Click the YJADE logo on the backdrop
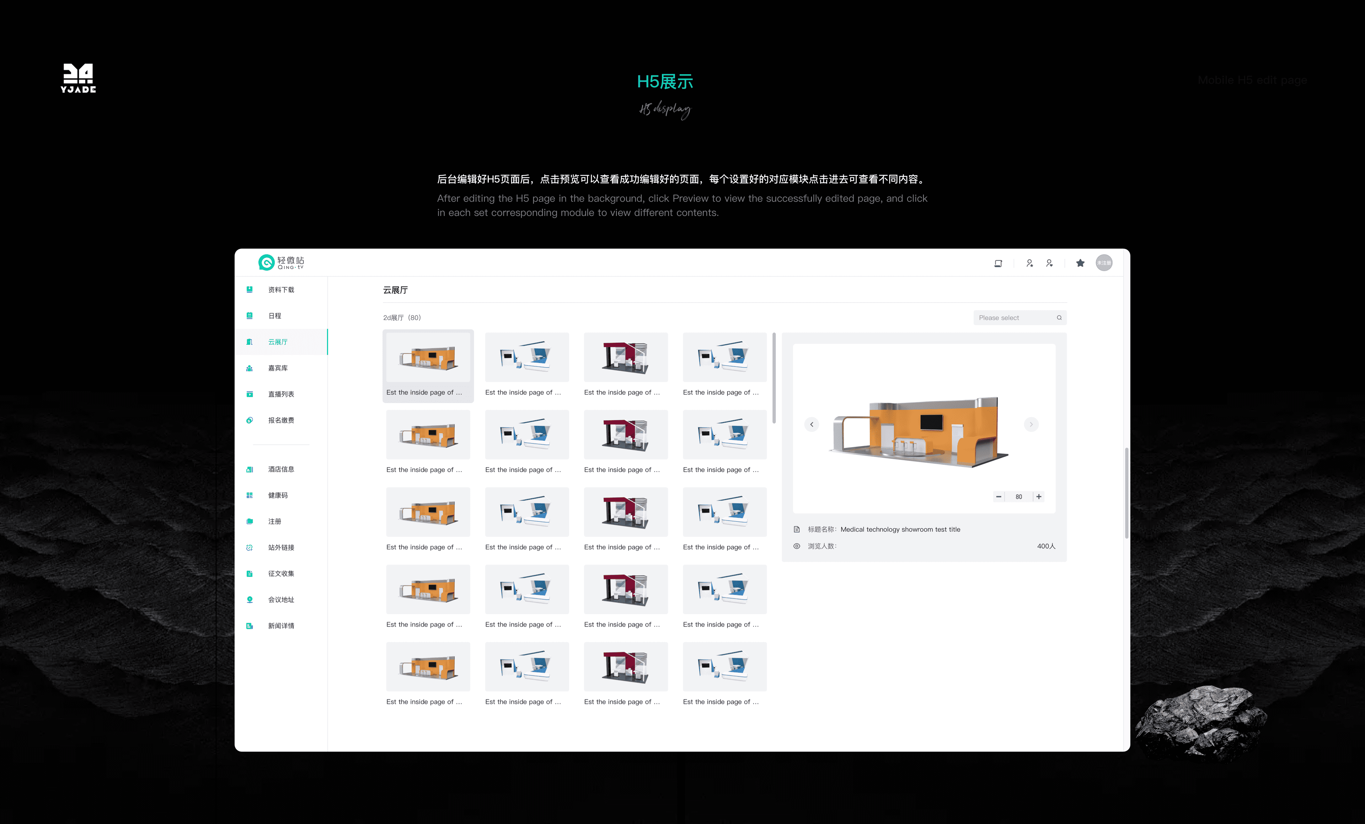 [78, 78]
